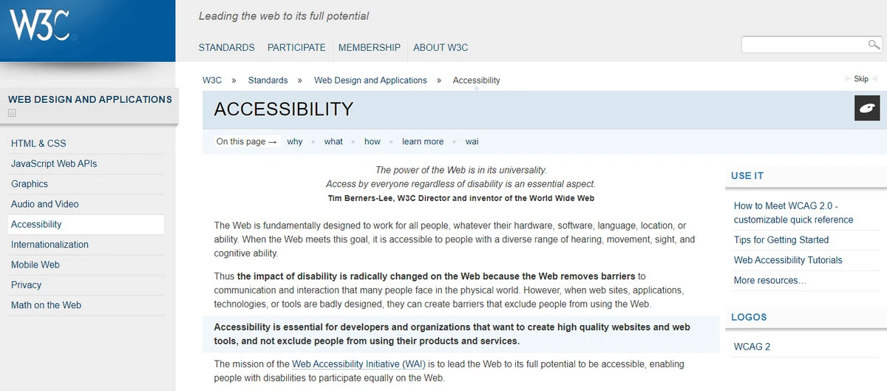Screen dimensions: 887x391
Task: Jump to the 'learn more' section anchor
Action: click(423, 141)
